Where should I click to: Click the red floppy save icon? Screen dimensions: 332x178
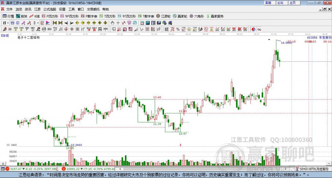[159, 23]
